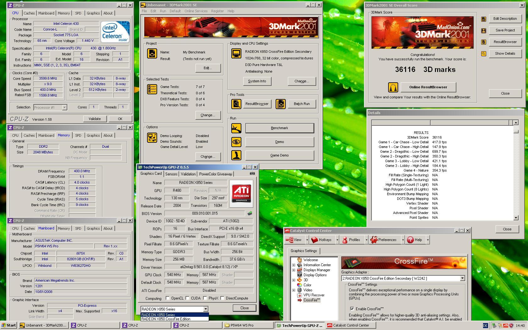Click the Selected Tests checklist icon
The width and height of the screenshot is (528, 330).
tap(152, 89)
